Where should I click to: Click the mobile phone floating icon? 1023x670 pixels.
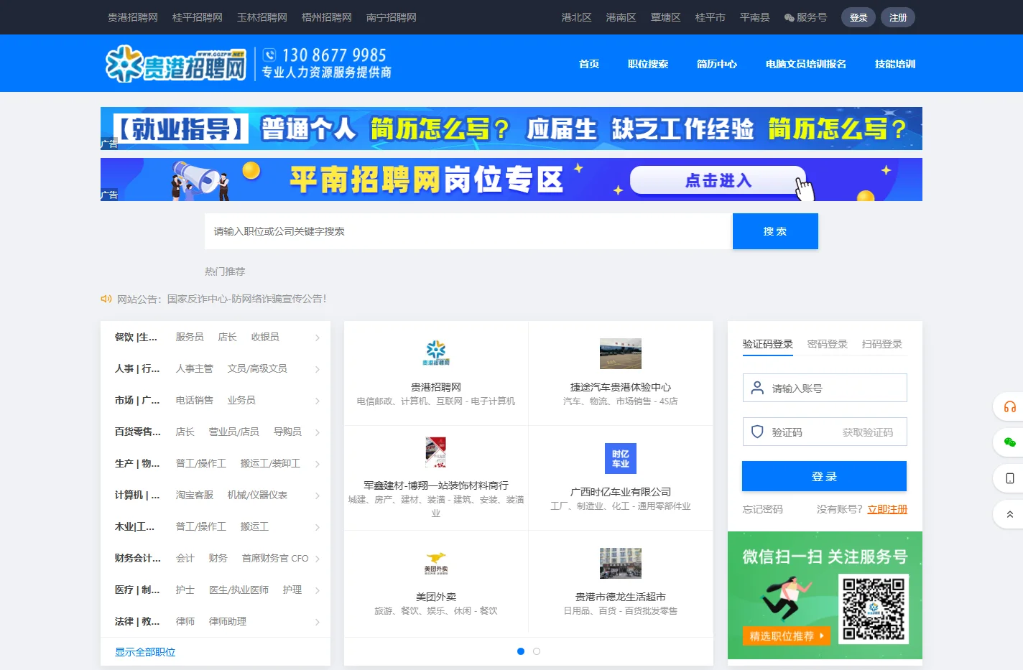1009,478
